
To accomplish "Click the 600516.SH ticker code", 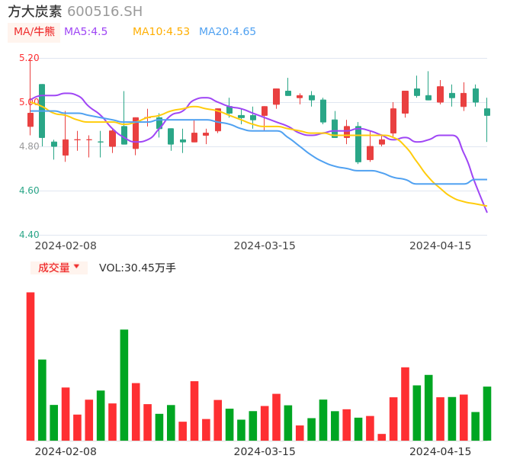I will coord(104,11).
